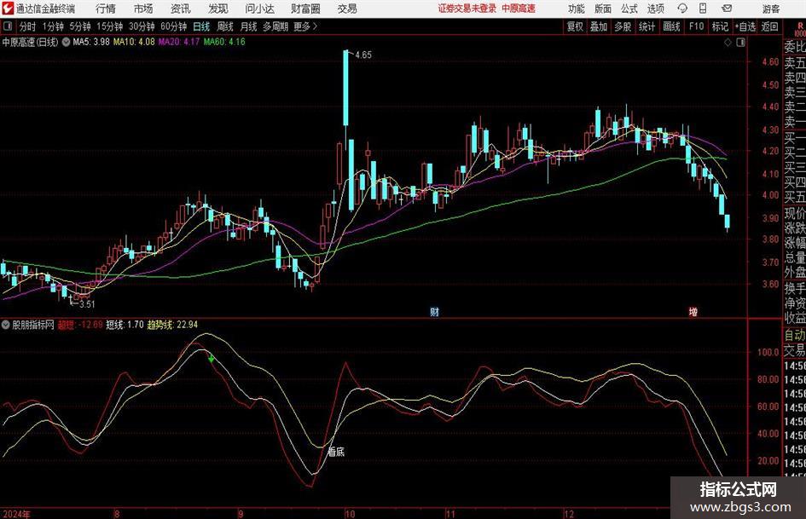This screenshot has width=806, height=519.
Task: Click the 增 marker on the chart
Action: (x=693, y=311)
